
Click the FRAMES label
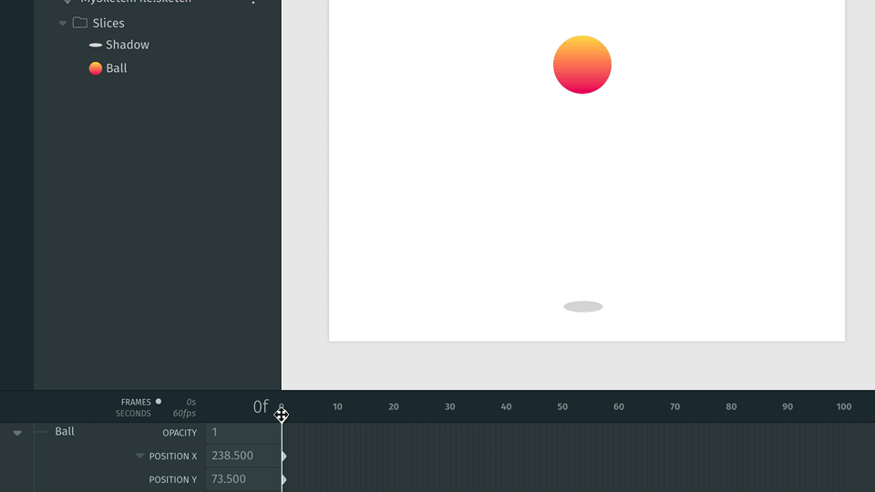tap(136, 402)
